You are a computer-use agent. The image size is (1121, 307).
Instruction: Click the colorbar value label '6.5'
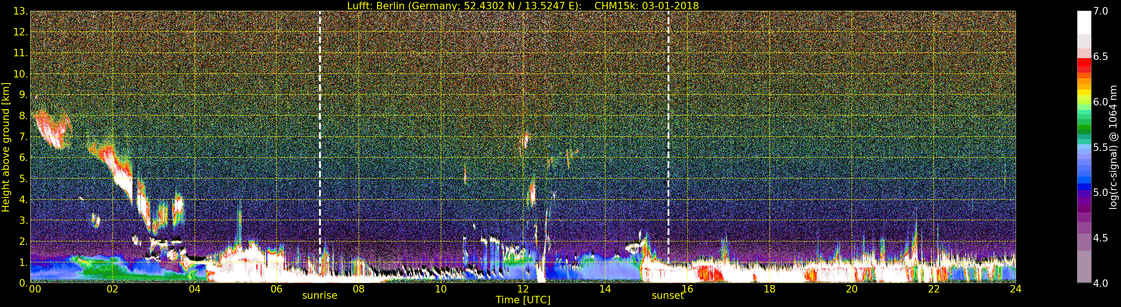point(1100,57)
